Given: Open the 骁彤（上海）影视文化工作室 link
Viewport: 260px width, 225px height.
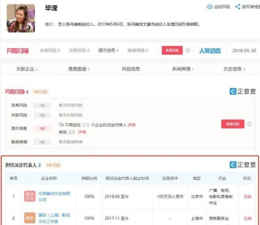Looking at the screenshot, I should (54, 218).
